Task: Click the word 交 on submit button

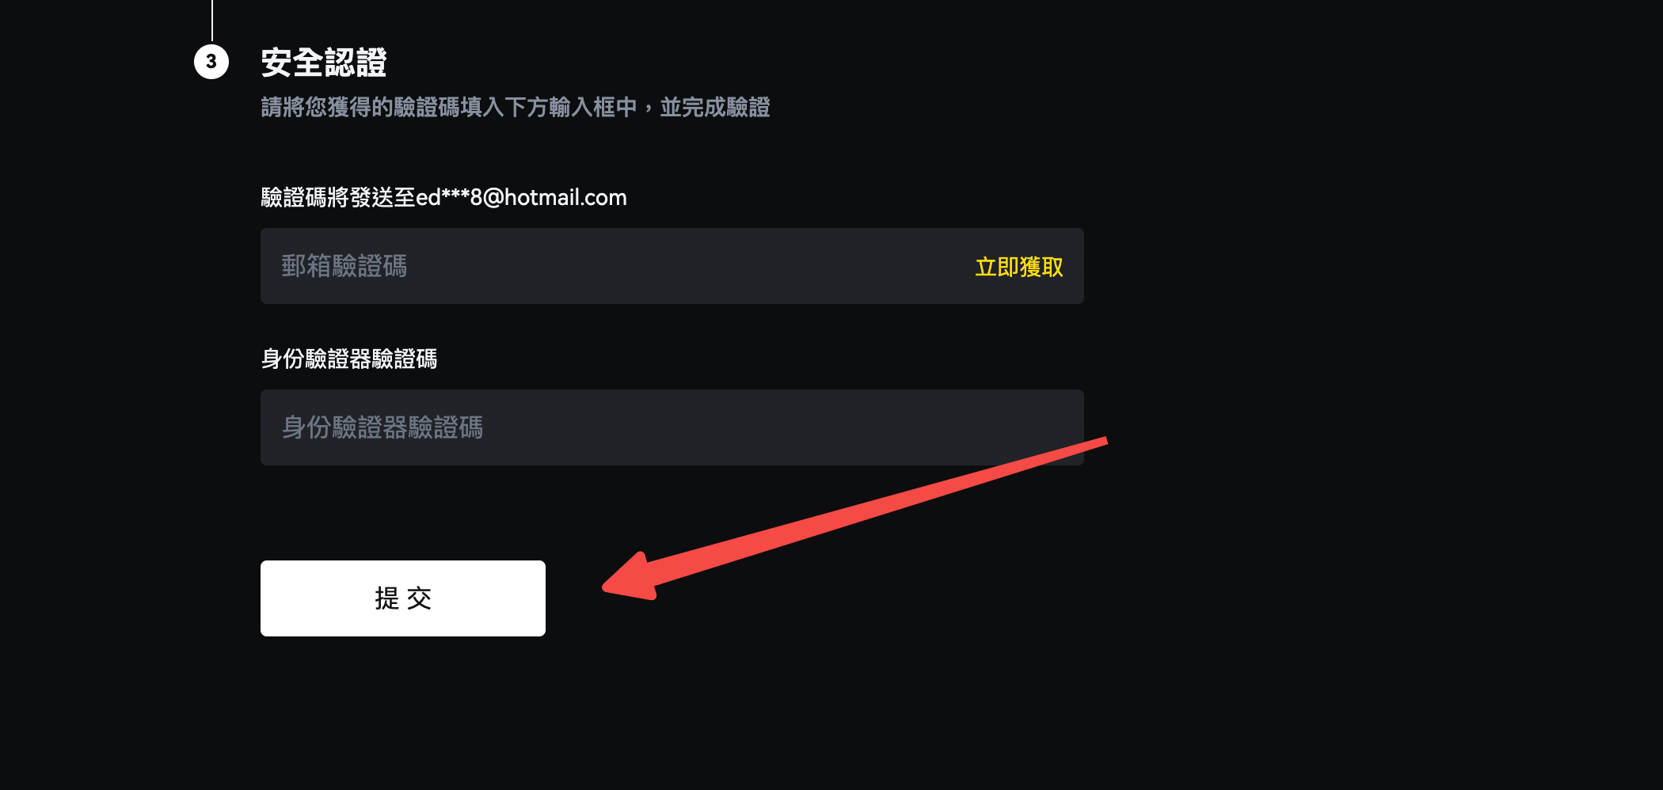Action: coord(420,598)
